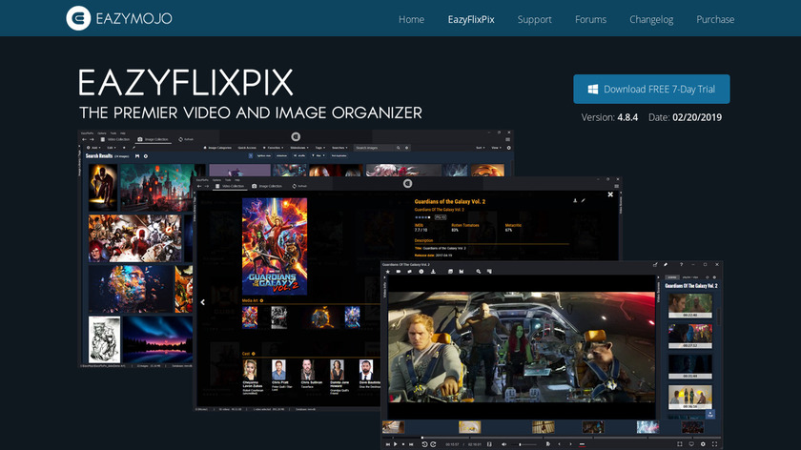Open Image Categories
Viewport: 801px width, 450px height.
[217, 148]
